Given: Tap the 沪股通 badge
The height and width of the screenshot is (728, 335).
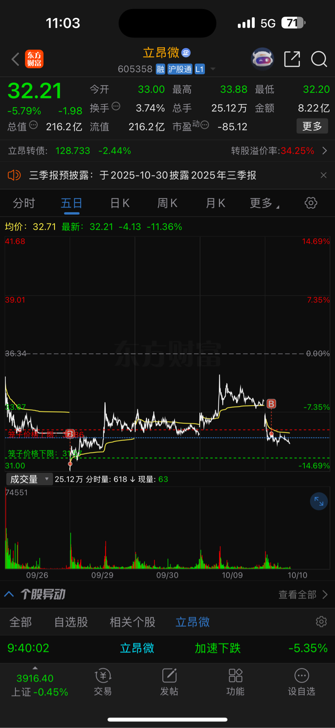Looking at the screenshot, I should tap(180, 69).
